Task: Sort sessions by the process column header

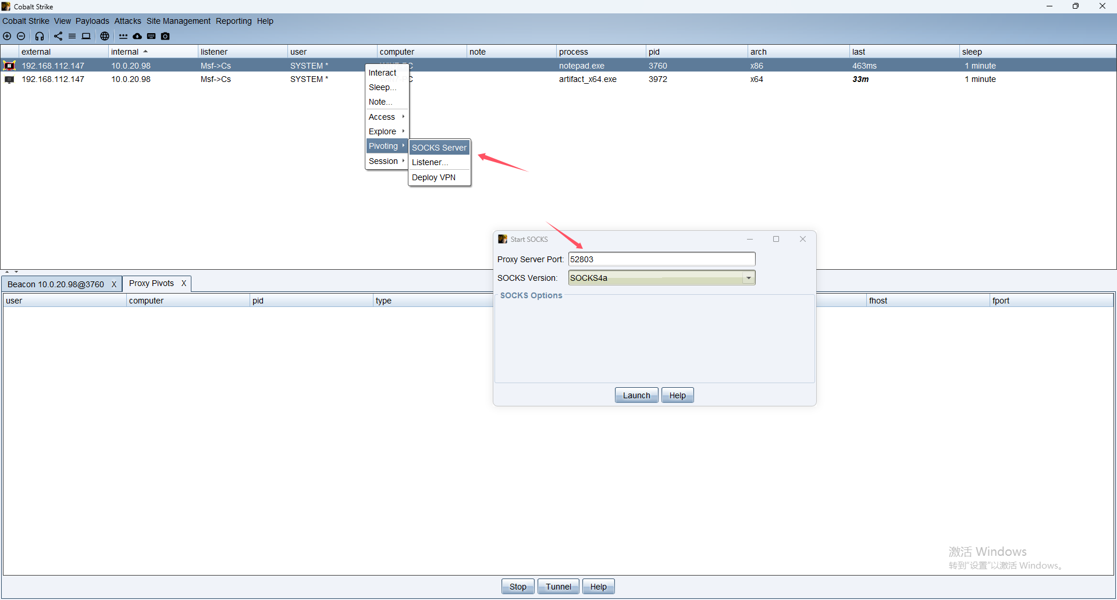Action: pos(602,52)
